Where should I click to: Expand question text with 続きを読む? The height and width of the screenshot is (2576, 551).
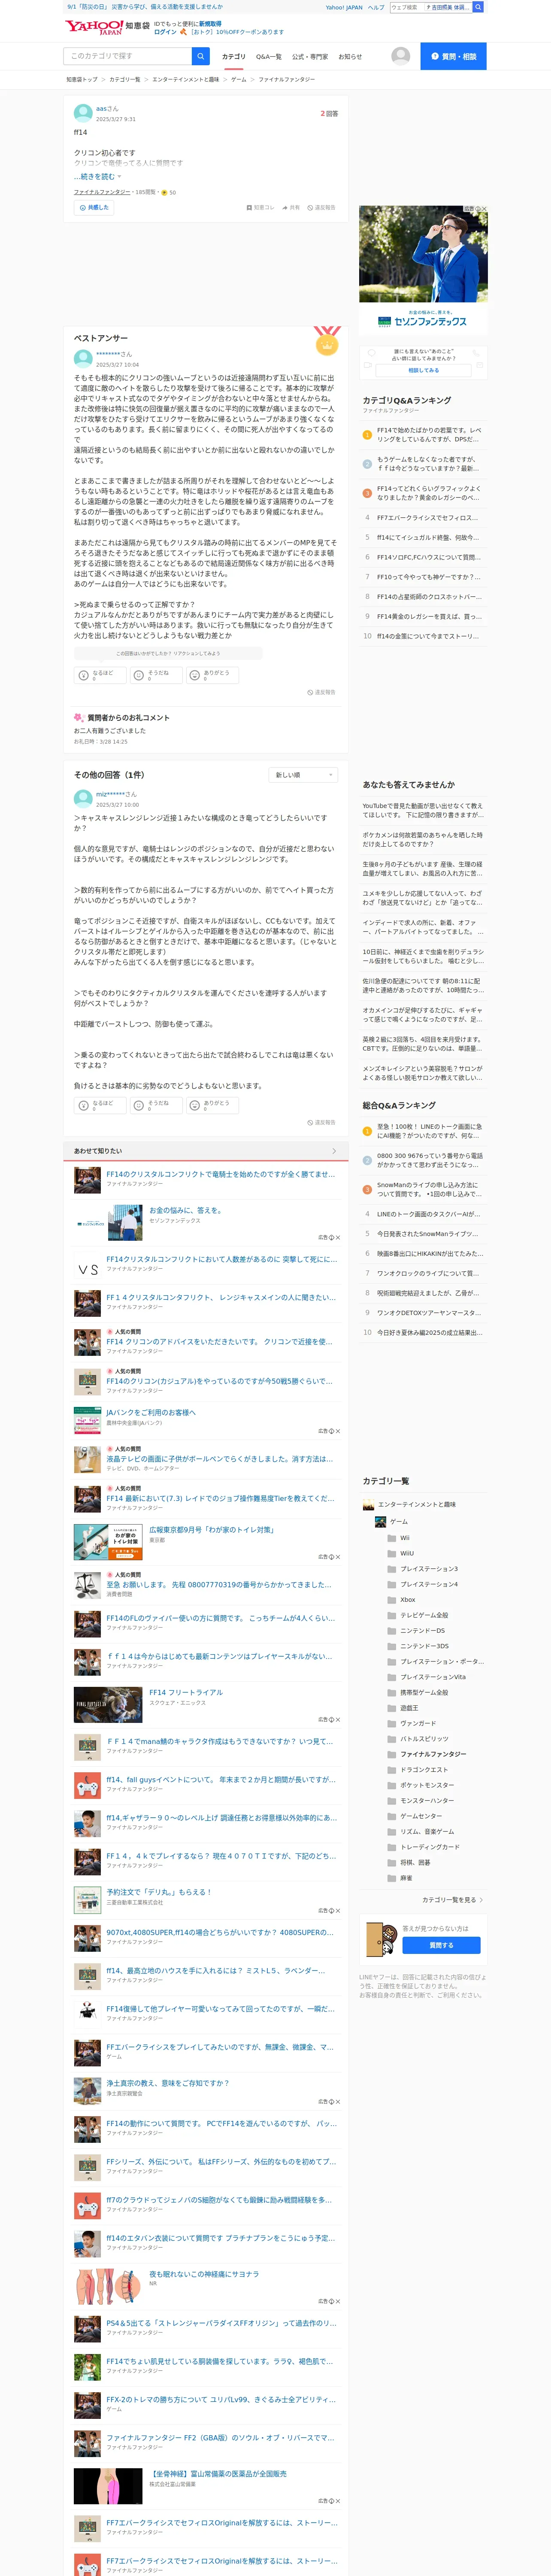tap(97, 177)
